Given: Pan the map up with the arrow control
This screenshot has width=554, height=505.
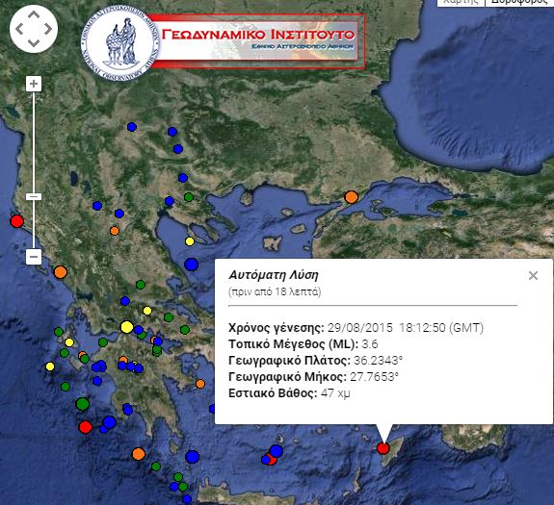Looking at the screenshot, I should coord(34,14).
